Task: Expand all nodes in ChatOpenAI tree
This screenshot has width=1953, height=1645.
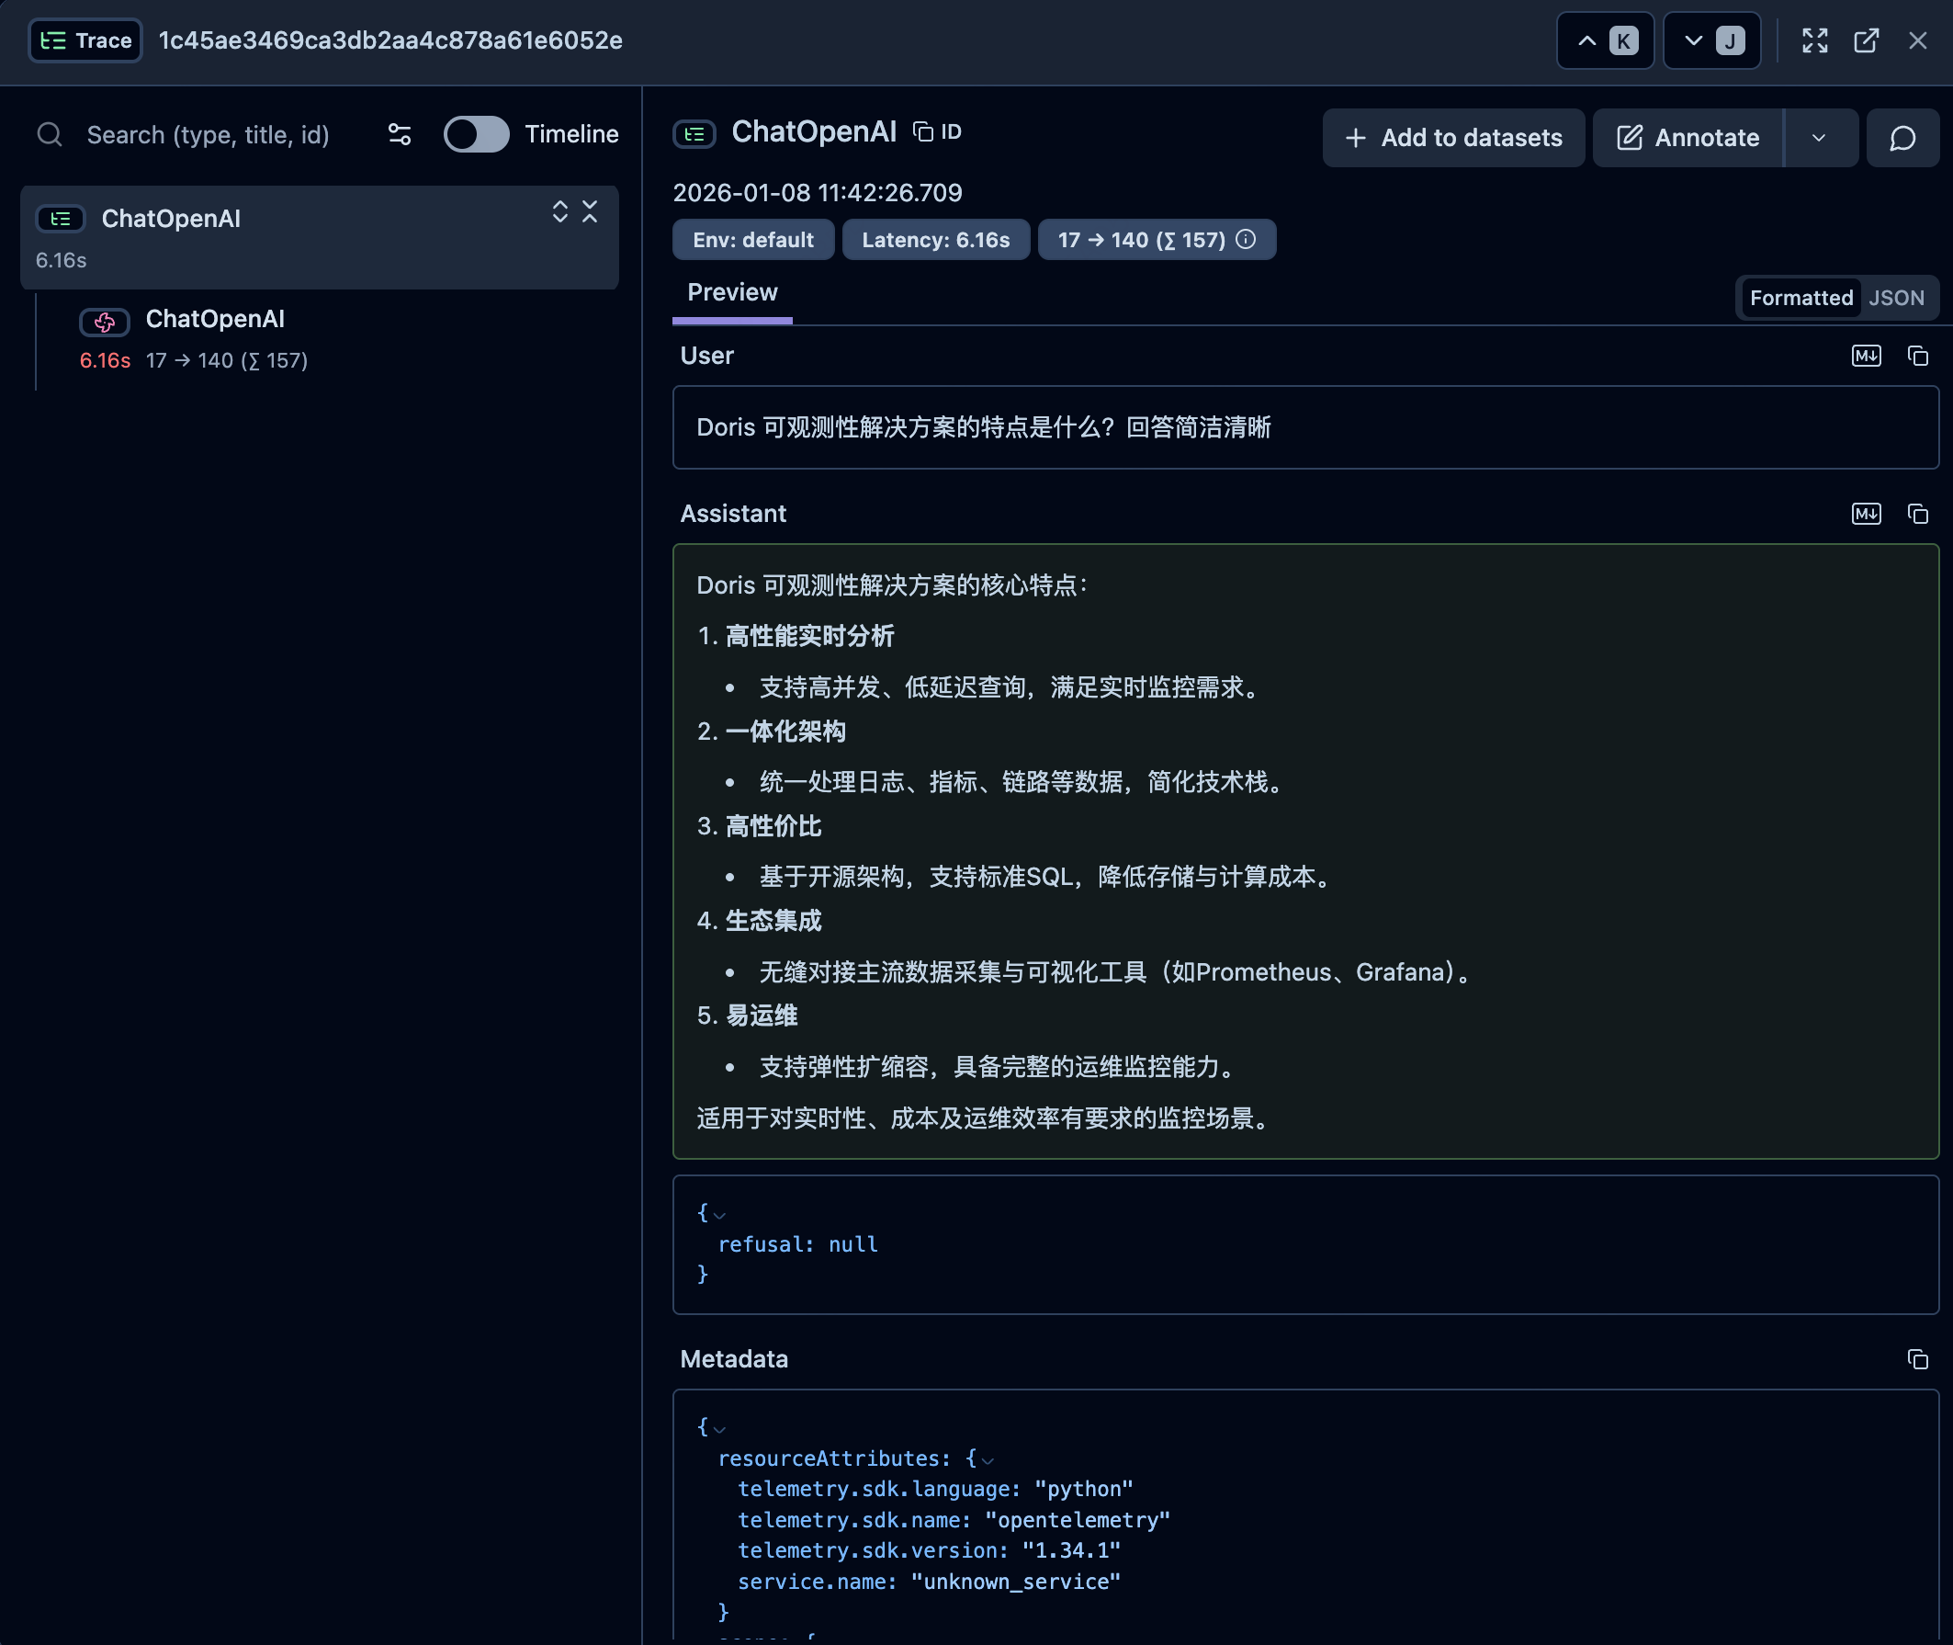Action: [559, 211]
